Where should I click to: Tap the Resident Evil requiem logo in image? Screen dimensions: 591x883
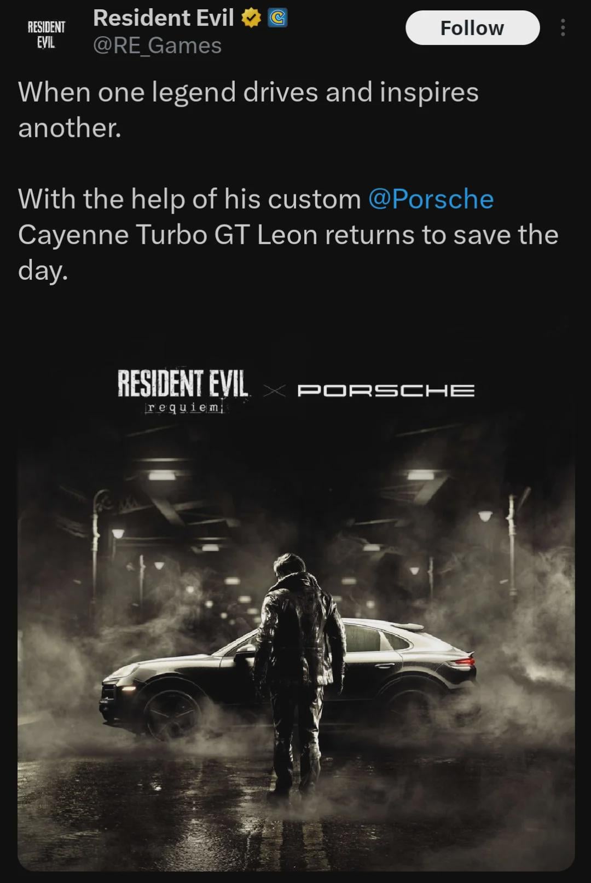183,391
